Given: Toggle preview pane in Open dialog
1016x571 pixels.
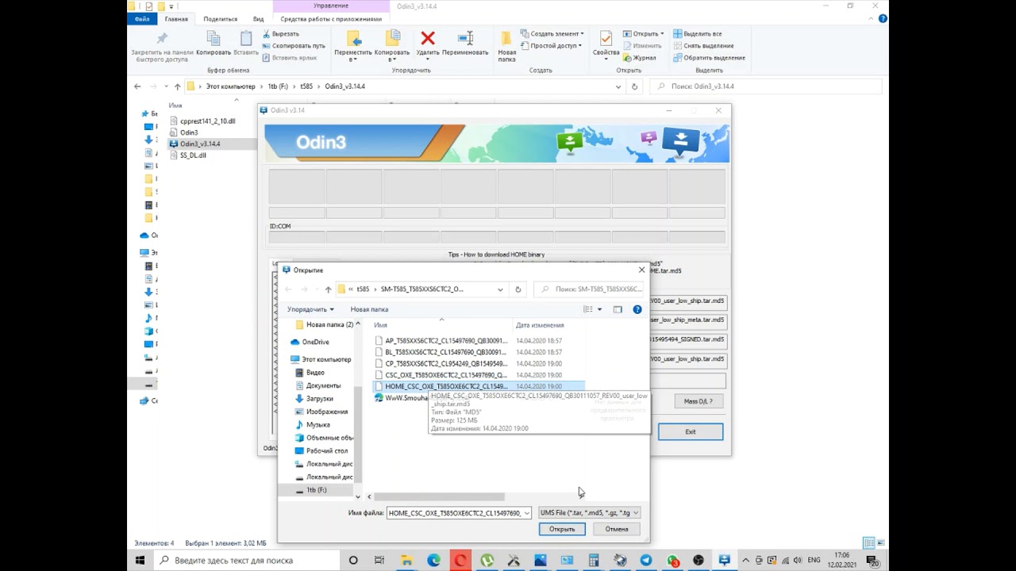Looking at the screenshot, I should pyautogui.click(x=618, y=309).
